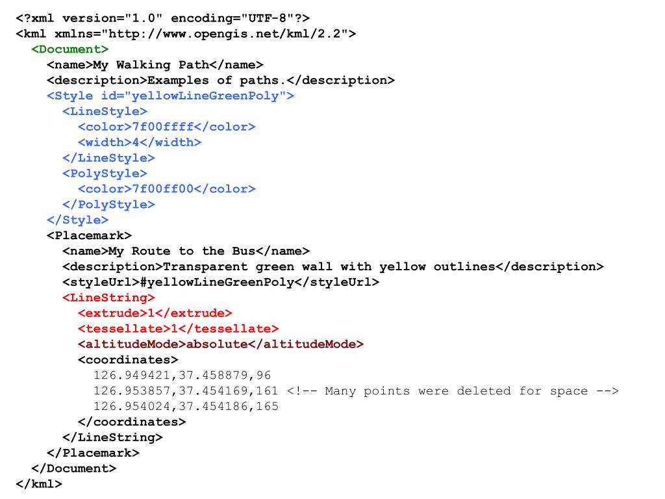
Task: Click the opening Placemark tag
Action: tap(89, 235)
